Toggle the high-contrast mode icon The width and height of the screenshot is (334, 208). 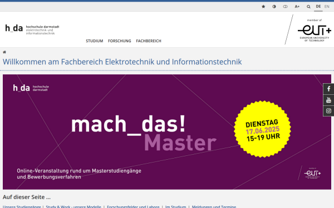(274, 7)
